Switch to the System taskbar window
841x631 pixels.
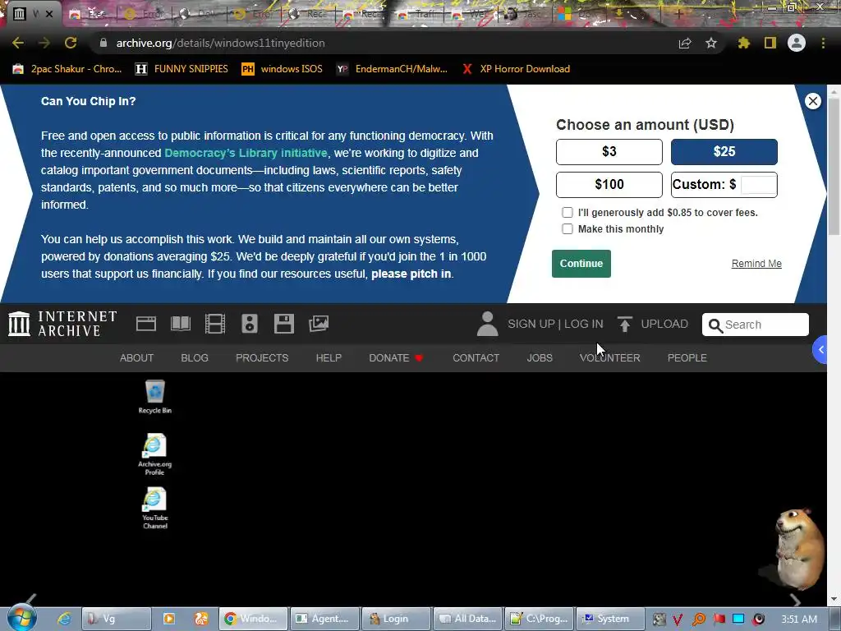pyautogui.click(x=609, y=619)
